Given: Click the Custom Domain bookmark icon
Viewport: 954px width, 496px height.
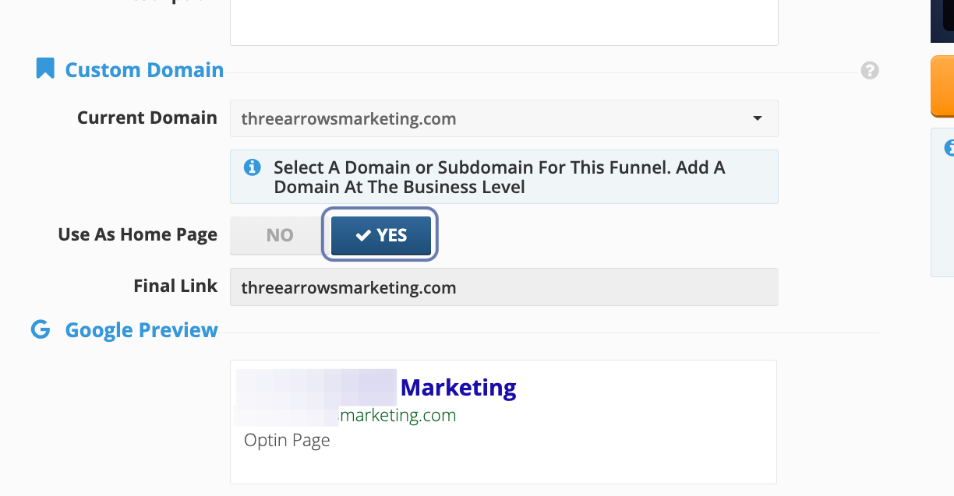Looking at the screenshot, I should (45, 69).
